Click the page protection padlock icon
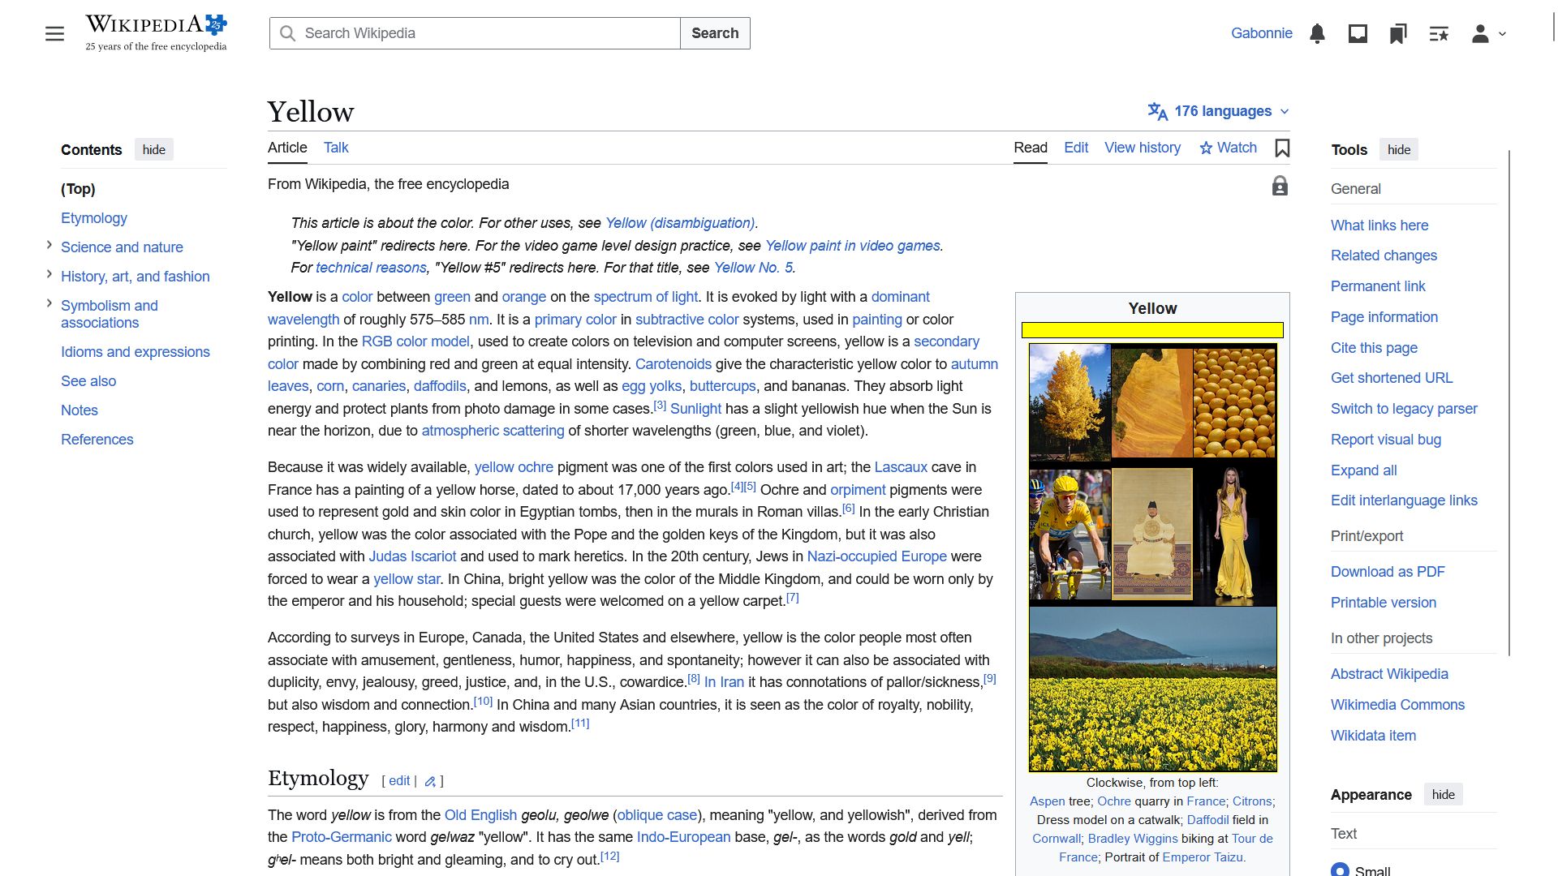Screen dimensions: 1558x876 [x=1280, y=186]
